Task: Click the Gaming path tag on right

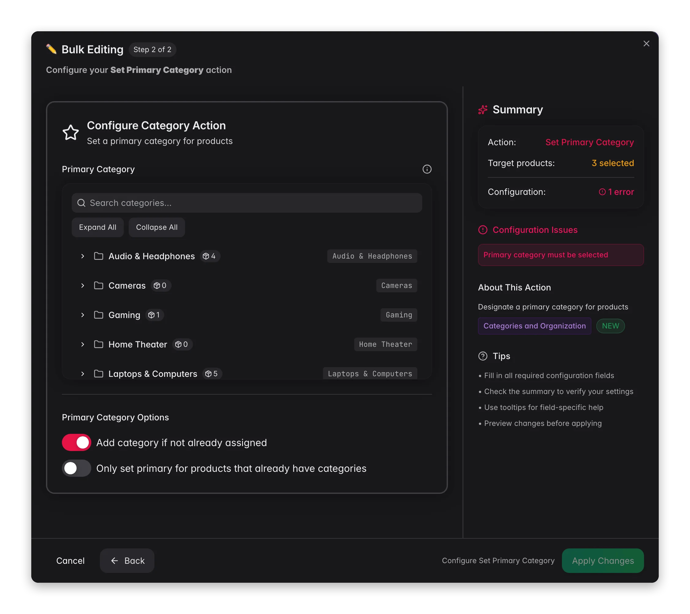Action: (x=399, y=315)
